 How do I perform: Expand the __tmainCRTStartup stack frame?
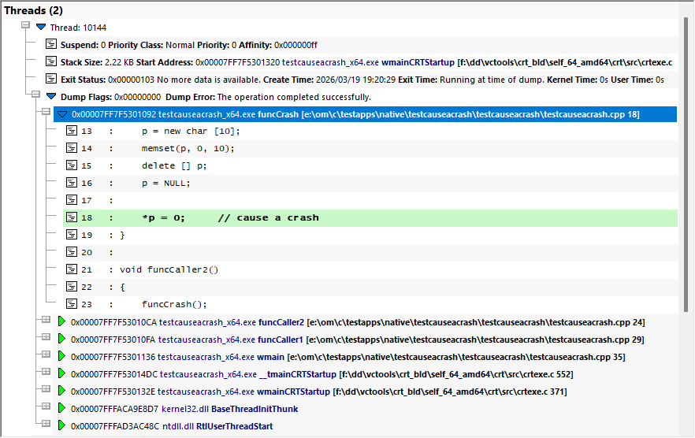46,371
